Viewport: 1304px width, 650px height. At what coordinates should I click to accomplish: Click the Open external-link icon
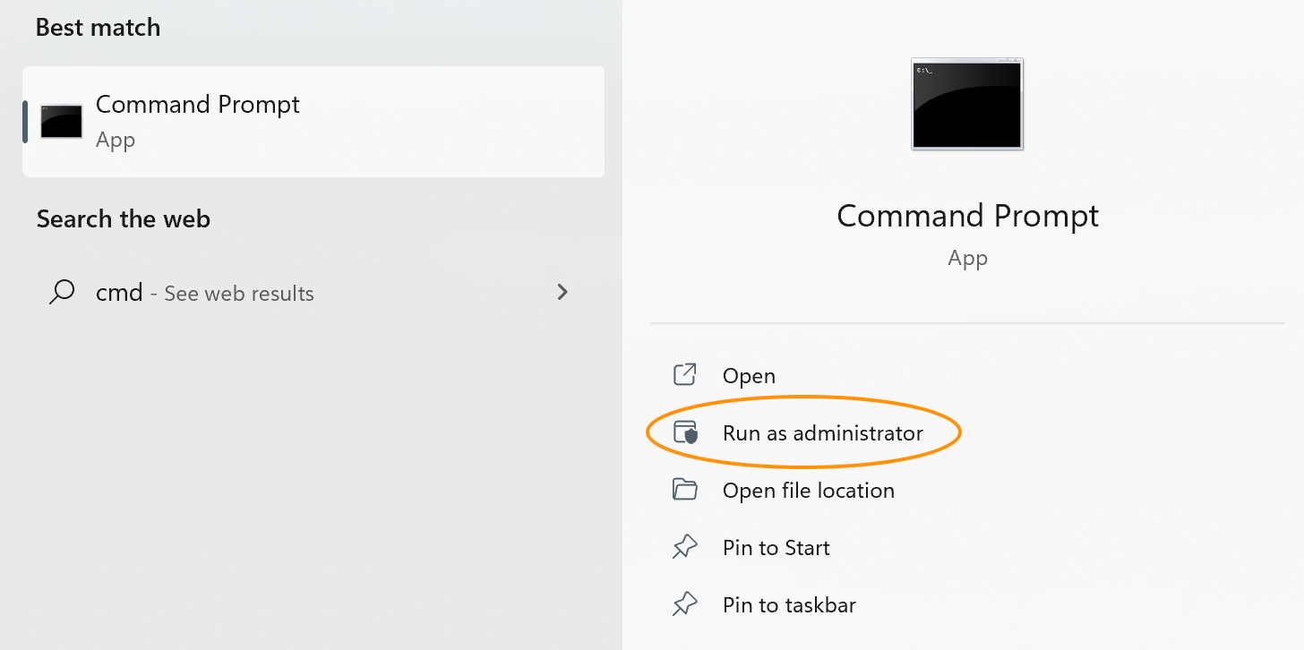coord(685,374)
